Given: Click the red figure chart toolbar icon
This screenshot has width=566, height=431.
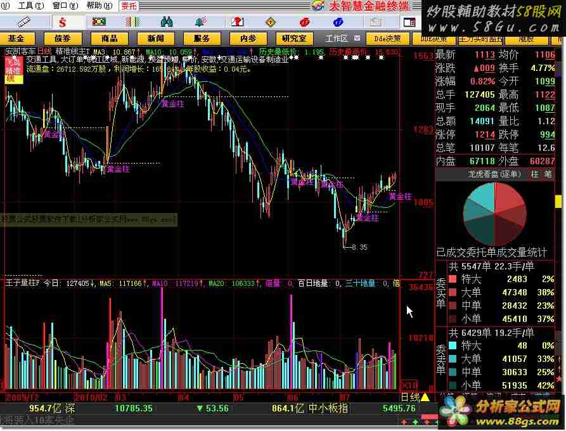Looking at the screenshot, I should point(238,22).
